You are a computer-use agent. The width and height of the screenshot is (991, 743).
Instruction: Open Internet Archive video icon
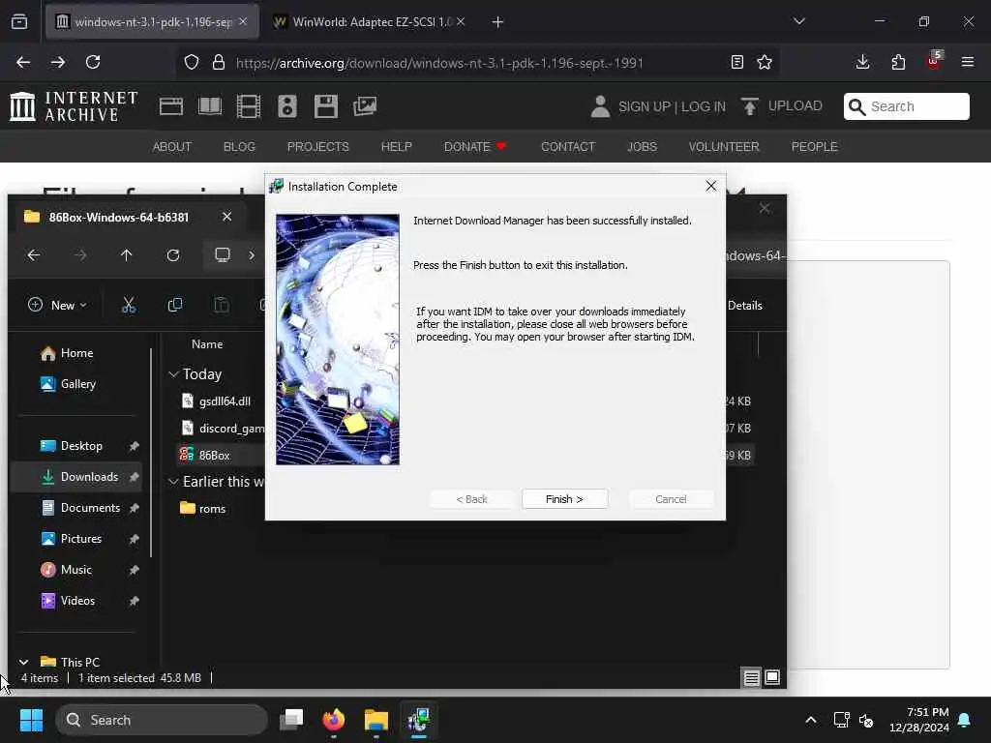click(x=249, y=106)
